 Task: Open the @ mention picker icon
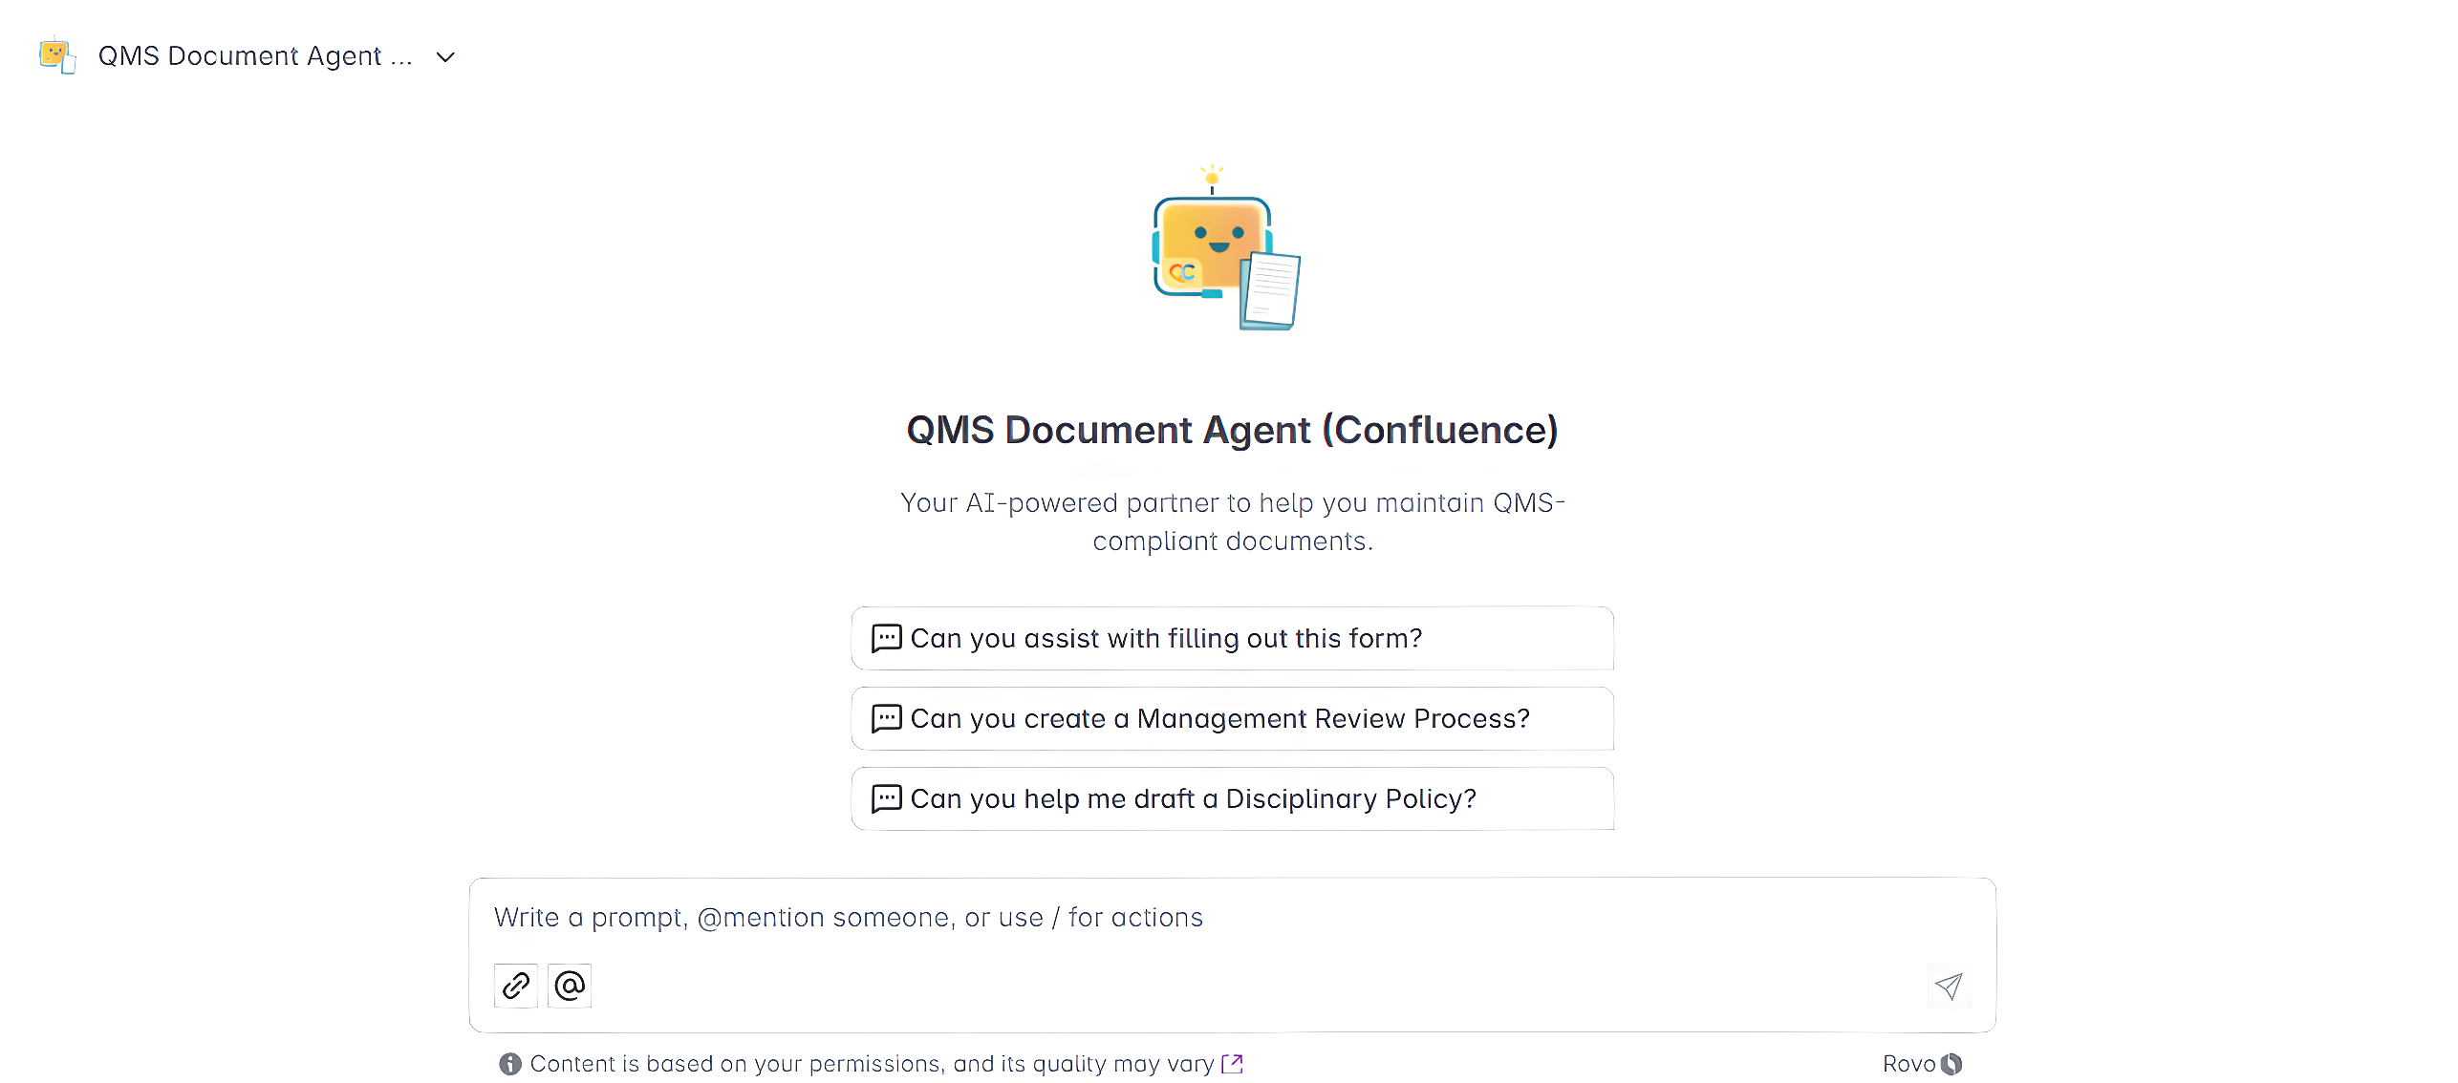coord(570,985)
